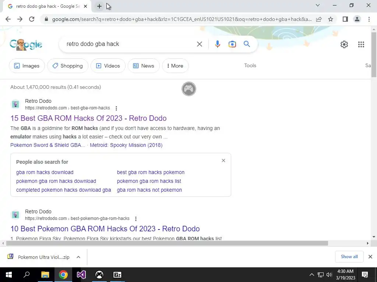Open the search Tools options
Image resolution: width=377 pixels, height=282 pixels.
click(250, 65)
